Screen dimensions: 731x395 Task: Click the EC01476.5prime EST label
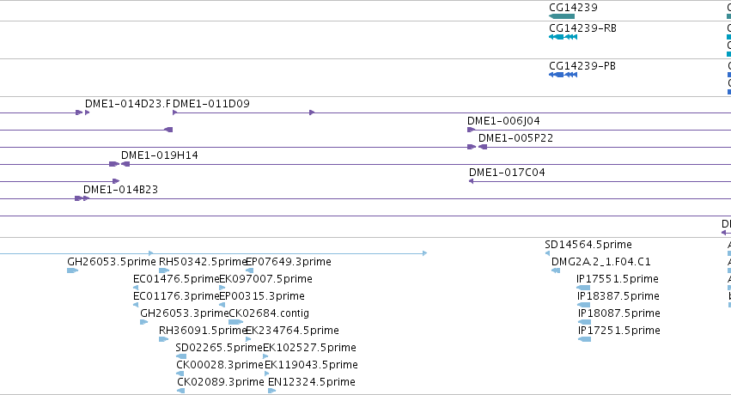[176, 279]
